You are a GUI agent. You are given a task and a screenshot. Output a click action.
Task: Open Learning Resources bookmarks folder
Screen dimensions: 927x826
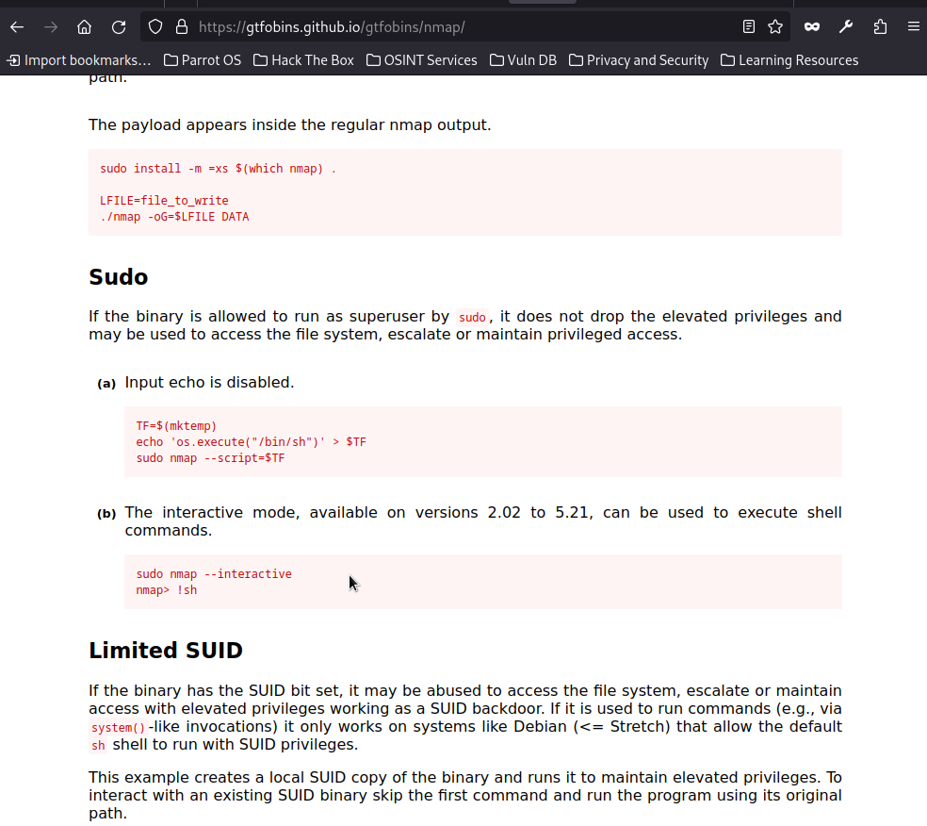pos(789,60)
